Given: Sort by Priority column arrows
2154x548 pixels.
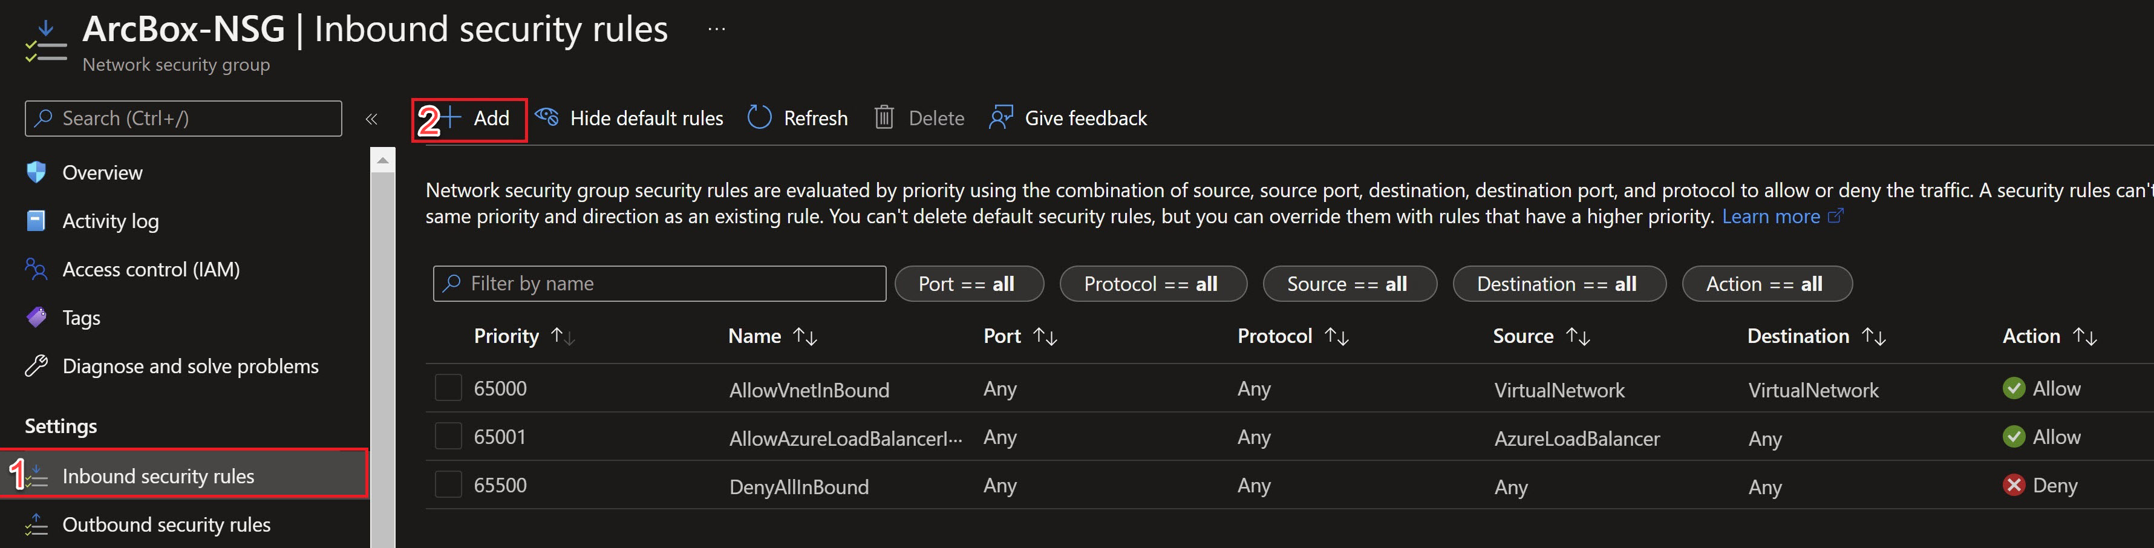Looking at the screenshot, I should pyautogui.click(x=563, y=336).
